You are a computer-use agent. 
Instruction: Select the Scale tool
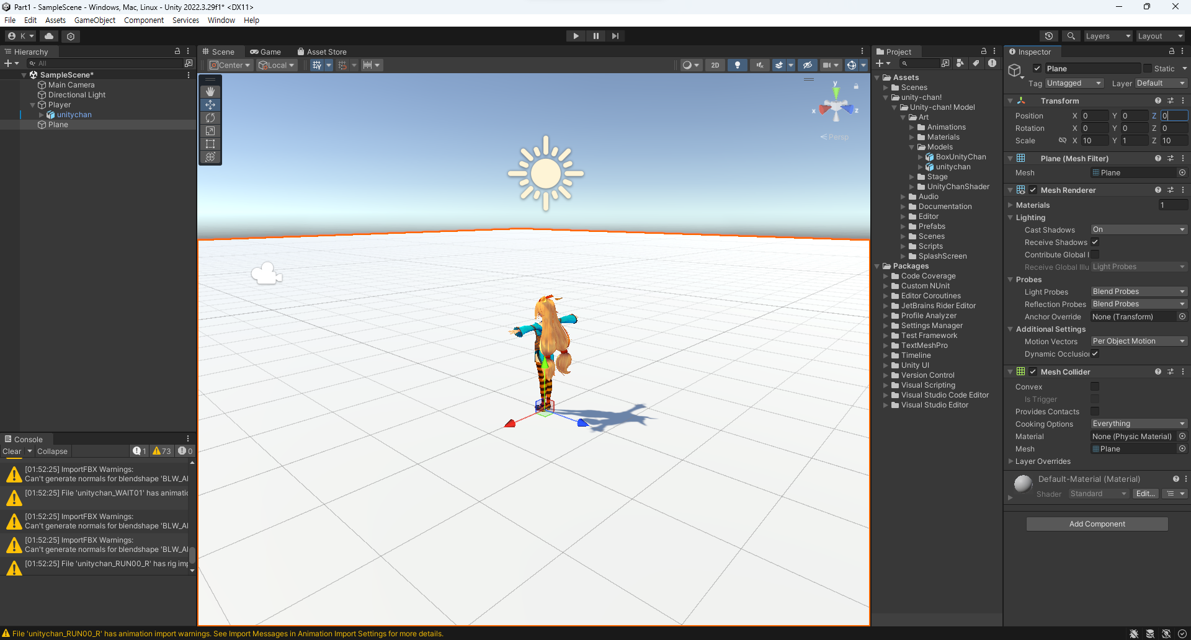(x=210, y=131)
